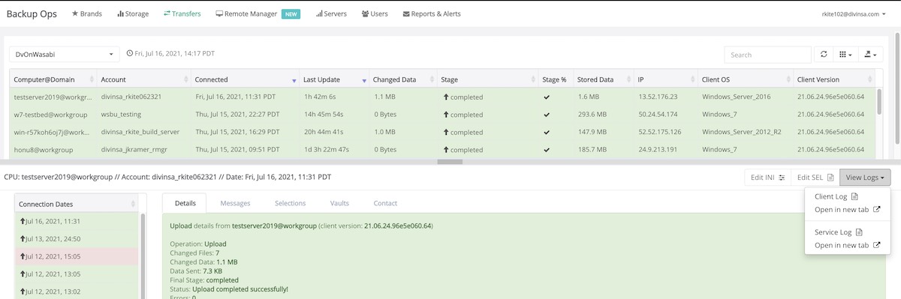Open the export table dropdown button
Viewport: 901px width, 299px height.
tap(870, 54)
